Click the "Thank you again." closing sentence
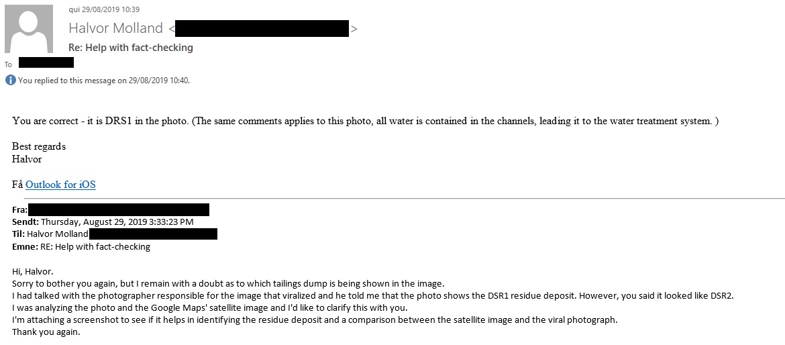This screenshot has width=785, height=345. pos(46,332)
